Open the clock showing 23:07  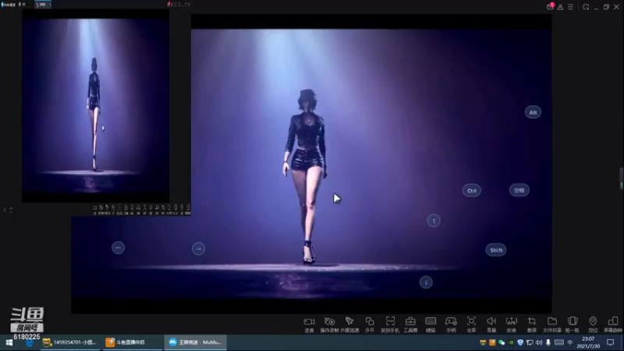coord(588,342)
